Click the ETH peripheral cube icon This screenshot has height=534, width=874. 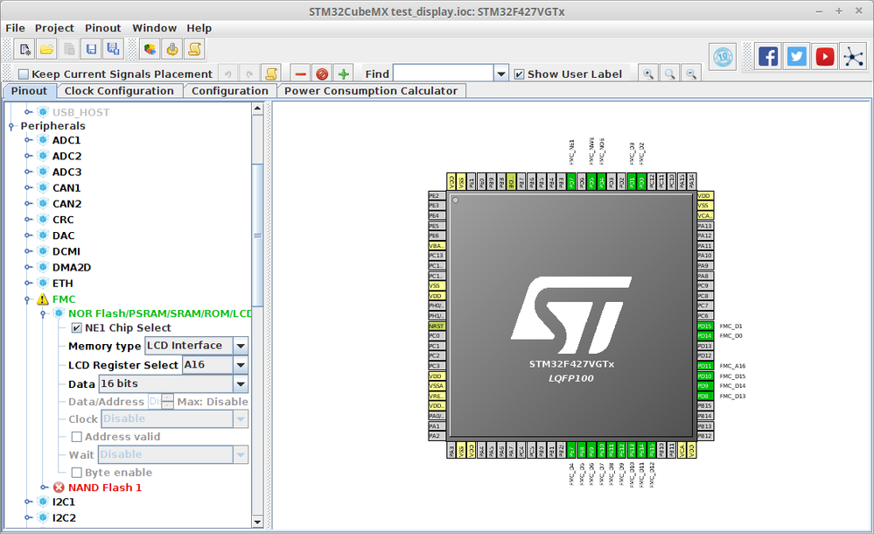coord(43,284)
